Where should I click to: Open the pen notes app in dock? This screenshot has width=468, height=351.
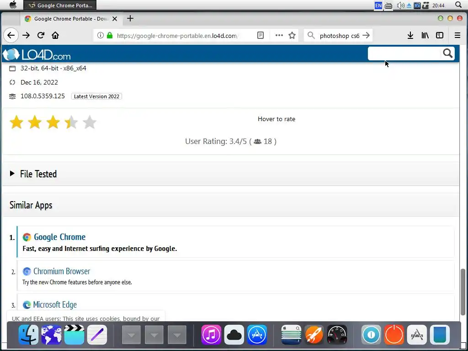click(97, 335)
